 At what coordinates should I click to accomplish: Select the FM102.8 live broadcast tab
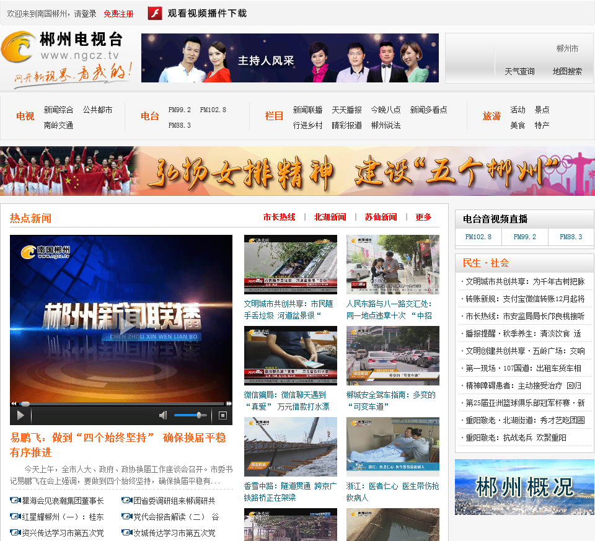(x=478, y=237)
